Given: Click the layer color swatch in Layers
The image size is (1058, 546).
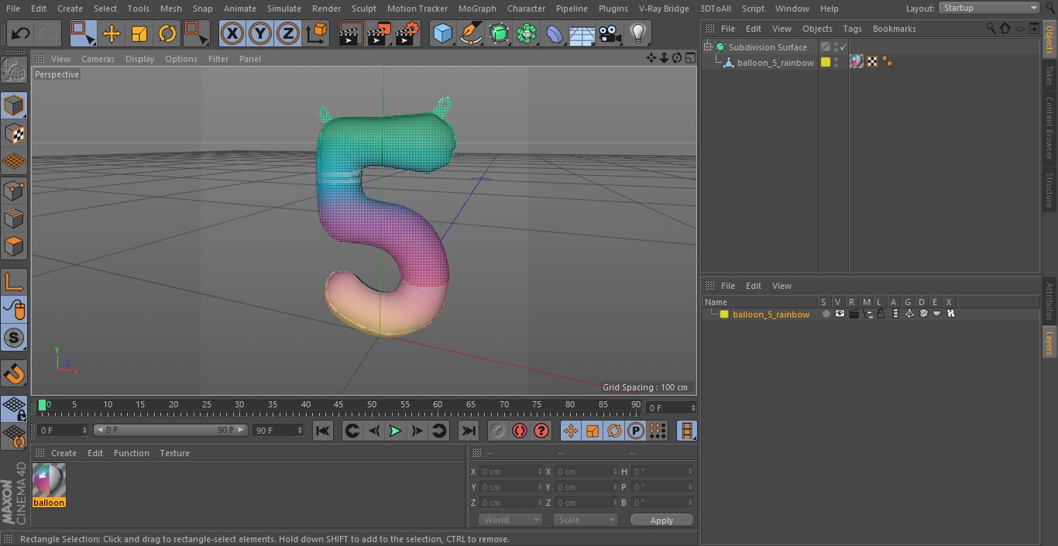Looking at the screenshot, I should [x=724, y=314].
